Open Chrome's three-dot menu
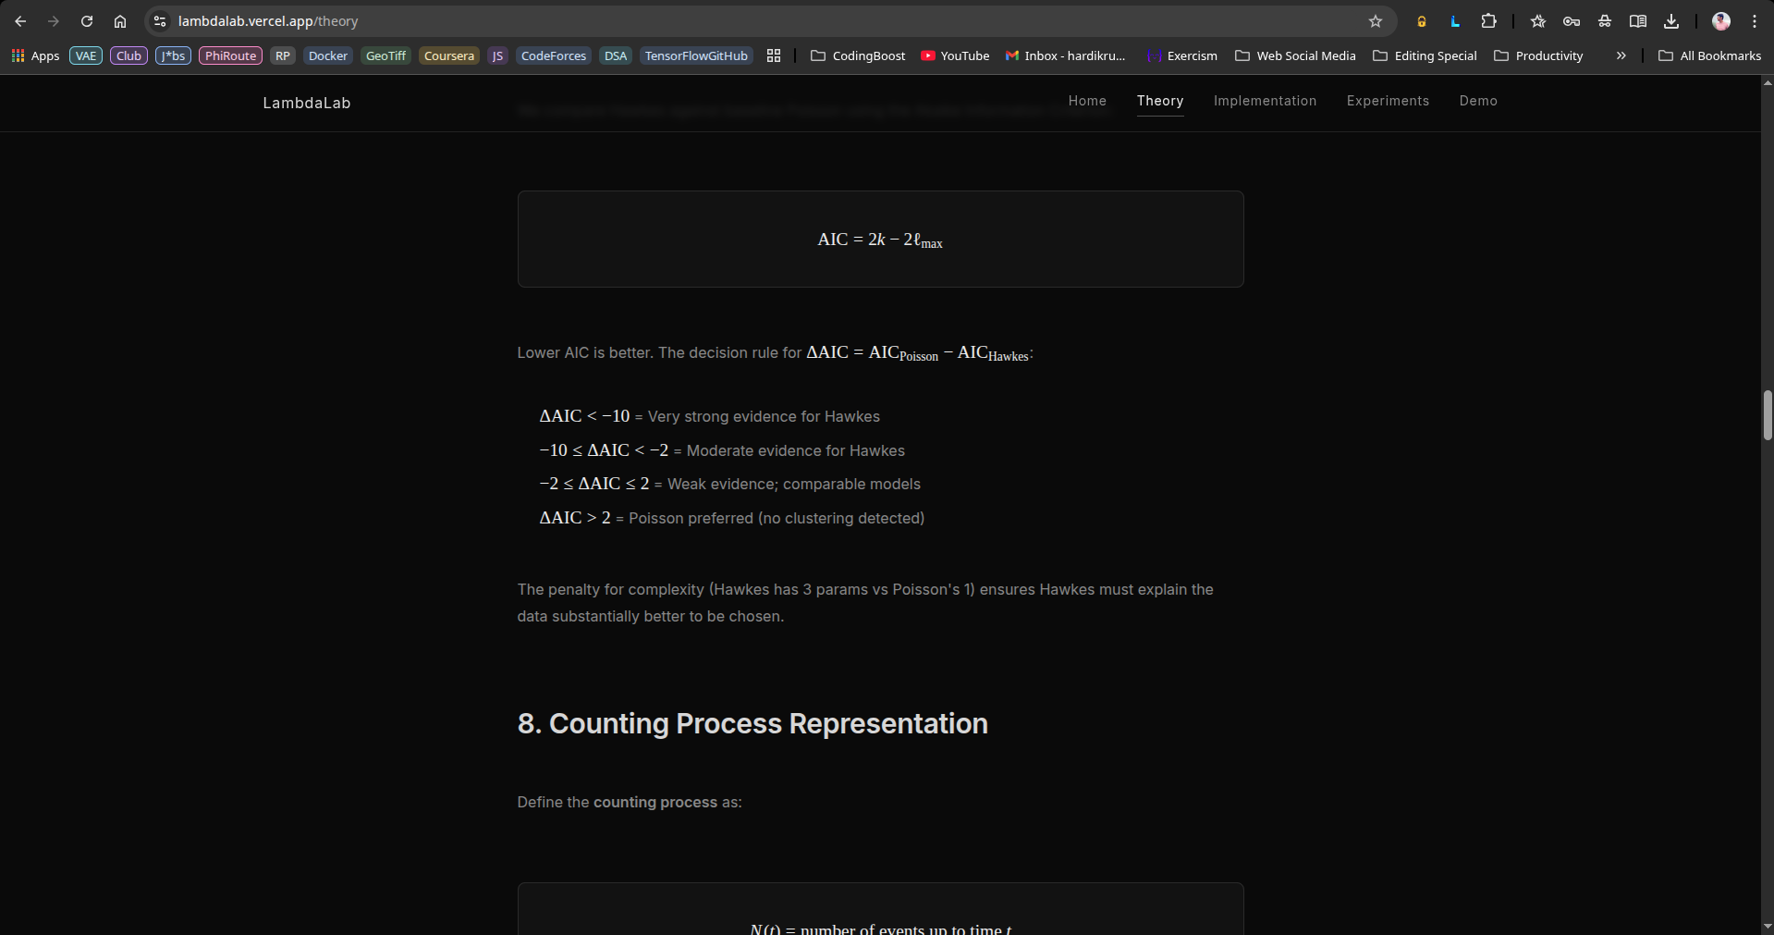 tap(1755, 21)
